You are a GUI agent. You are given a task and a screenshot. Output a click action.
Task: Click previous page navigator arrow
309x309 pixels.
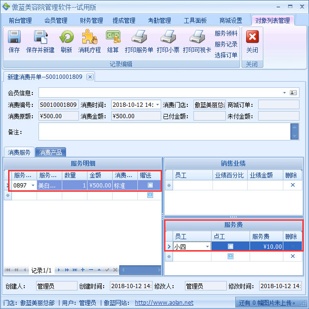pyautogui.click(x=16, y=270)
